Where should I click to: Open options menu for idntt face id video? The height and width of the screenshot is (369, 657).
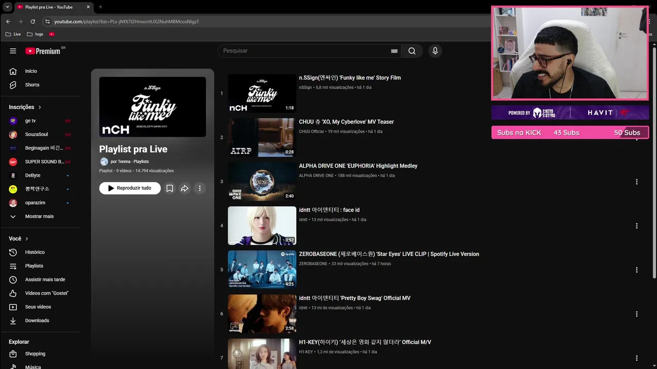[636, 225]
